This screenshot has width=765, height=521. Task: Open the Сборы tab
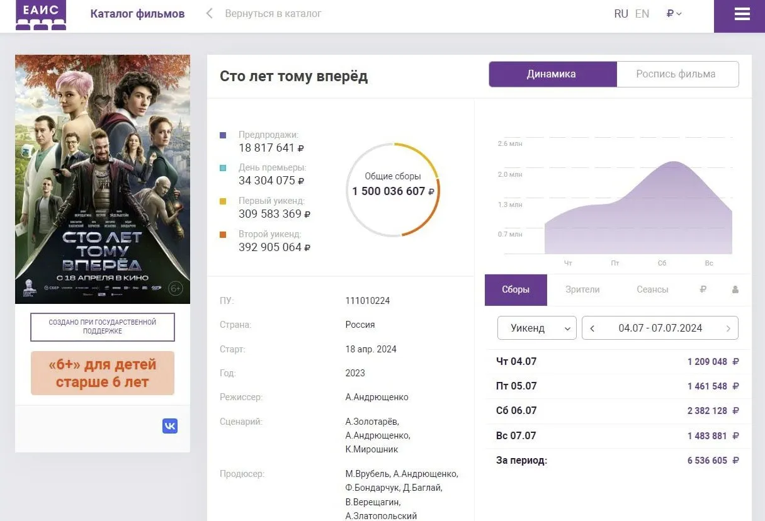click(516, 289)
